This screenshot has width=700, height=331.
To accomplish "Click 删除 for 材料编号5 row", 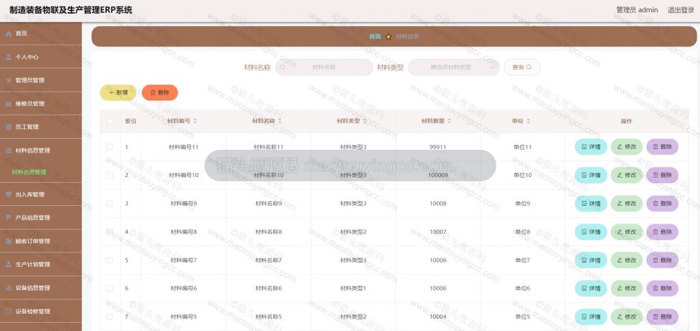I will point(662,317).
